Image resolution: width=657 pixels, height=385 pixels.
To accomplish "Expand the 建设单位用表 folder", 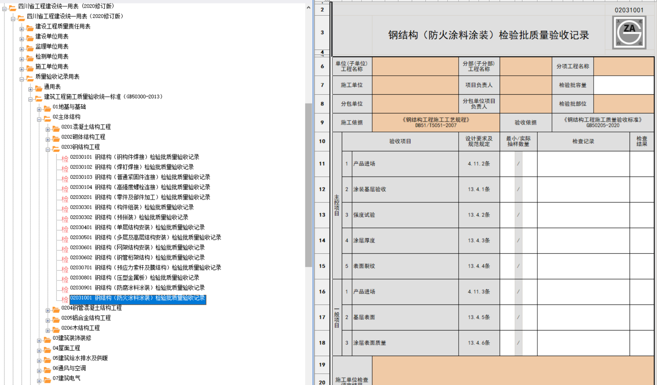I will tap(22, 38).
